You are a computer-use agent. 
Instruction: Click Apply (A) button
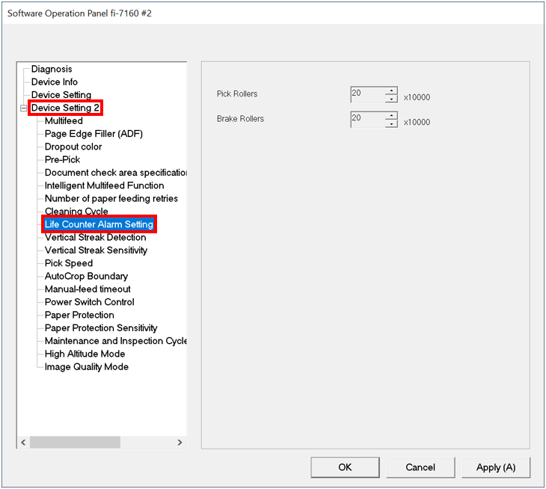tap(496, 467)
